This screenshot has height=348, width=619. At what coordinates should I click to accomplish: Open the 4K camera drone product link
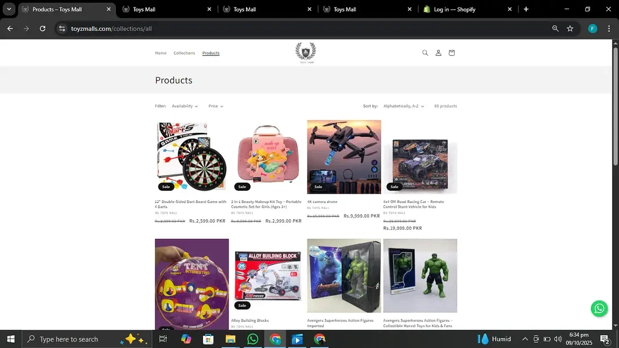tap(322, 202)
